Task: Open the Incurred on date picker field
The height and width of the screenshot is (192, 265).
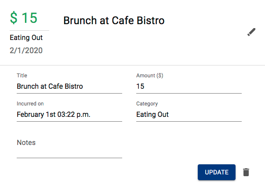Action: point(69,115)
